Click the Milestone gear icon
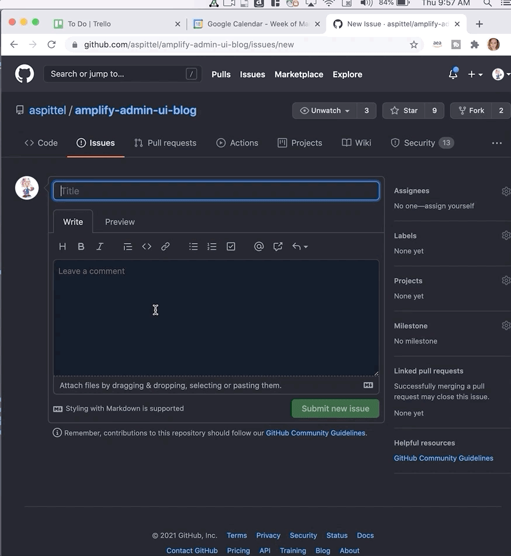 coord(506,325)
